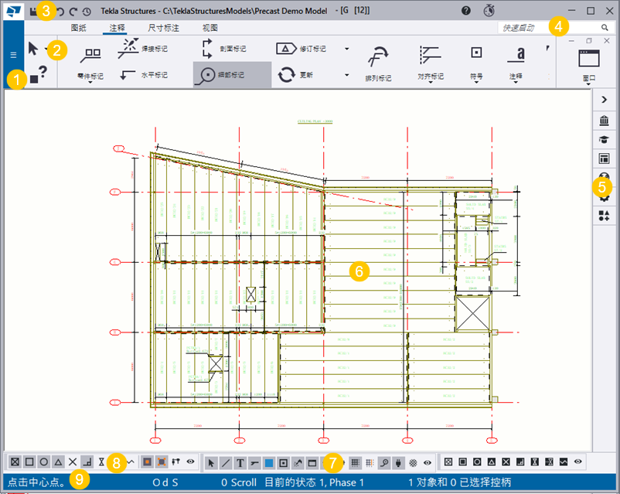The width and height of the screenshot is (620, 494).
Task: Select the 注释 ribbon tab
Action: pyautogui.click(x=117, y=28)
